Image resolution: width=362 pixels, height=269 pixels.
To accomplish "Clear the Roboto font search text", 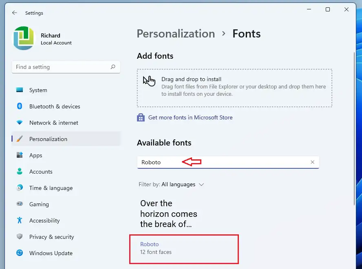I will (x=312, y=162).
